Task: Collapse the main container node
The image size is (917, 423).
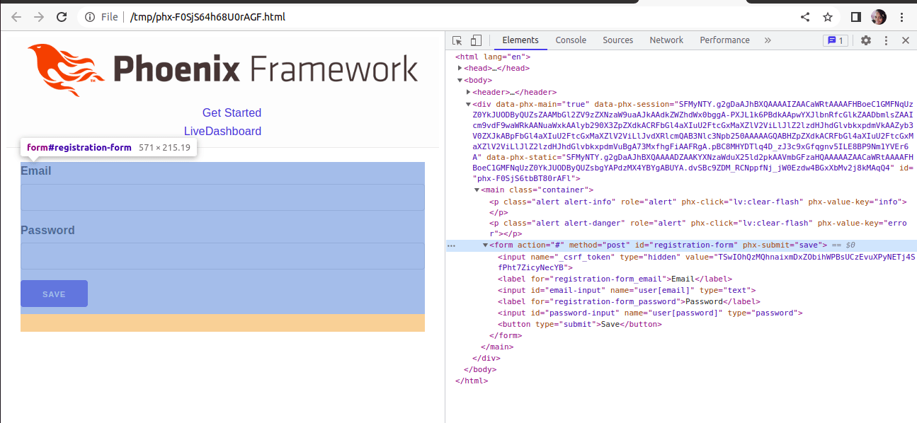Action: [477, 190]
